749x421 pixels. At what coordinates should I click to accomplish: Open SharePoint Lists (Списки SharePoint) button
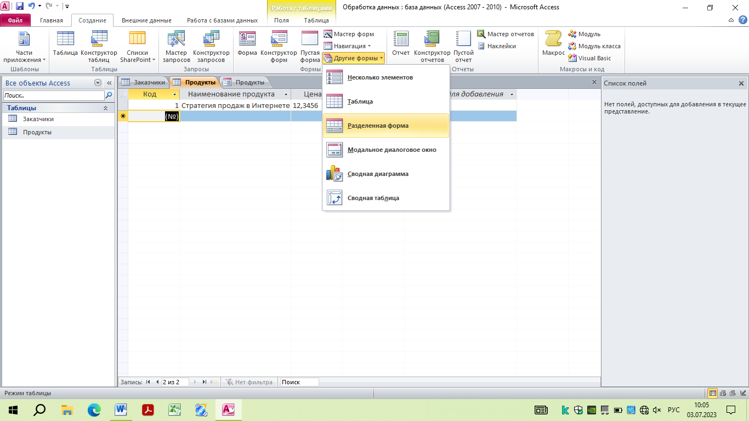[138, 46]
